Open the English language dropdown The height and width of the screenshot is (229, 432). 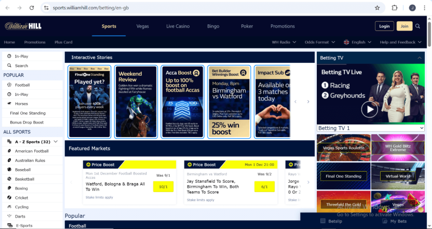[358, 42]
